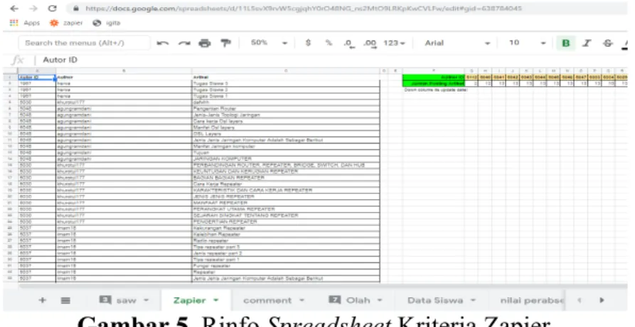Screen dimensions: 635x327
Task: Switch to the nilai perabse sheet tab
Action: [532, 300]
